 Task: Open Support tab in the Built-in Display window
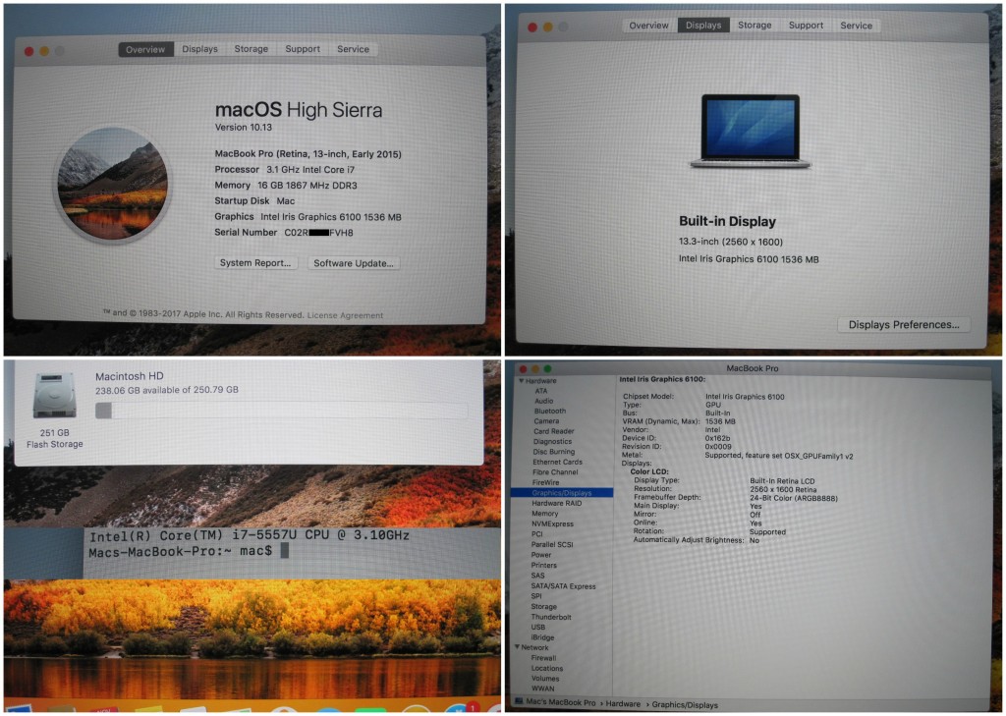(x=806, y=26)
